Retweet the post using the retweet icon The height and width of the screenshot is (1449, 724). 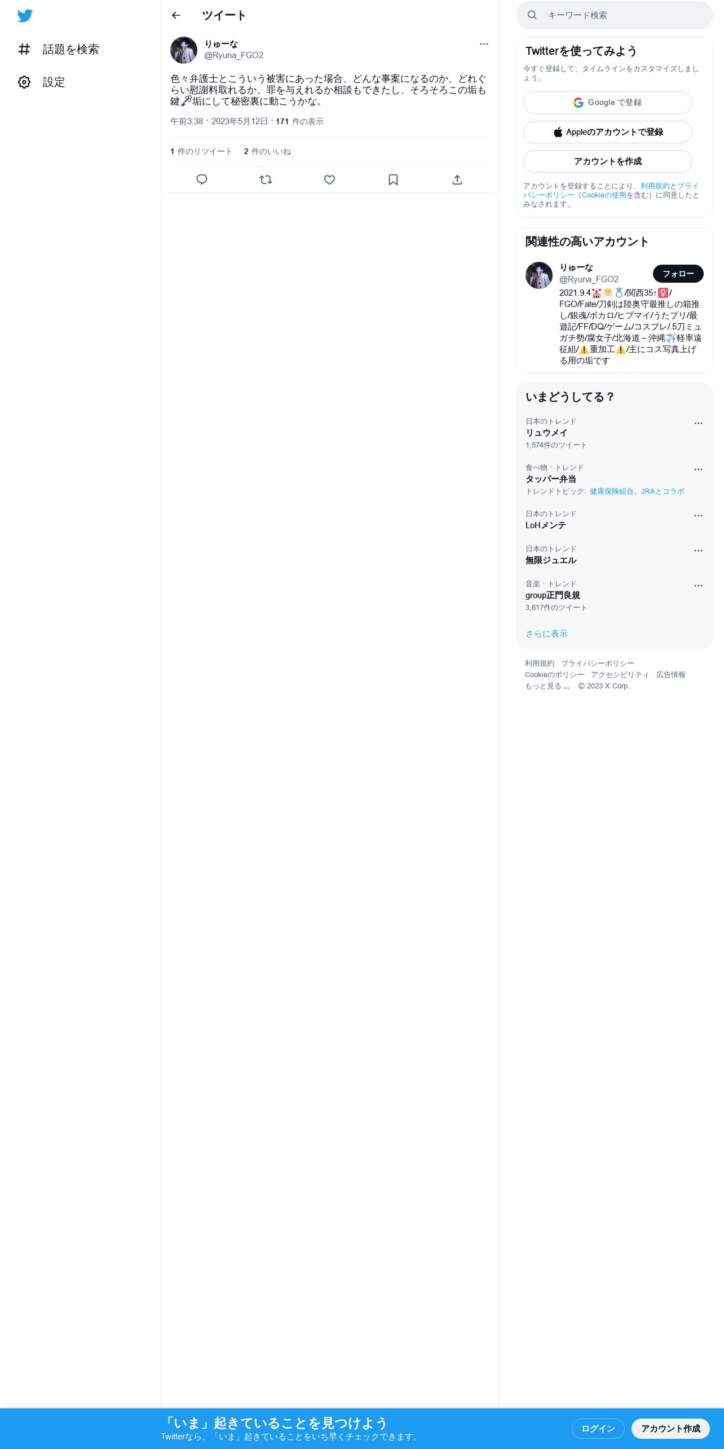click(266, 179)
